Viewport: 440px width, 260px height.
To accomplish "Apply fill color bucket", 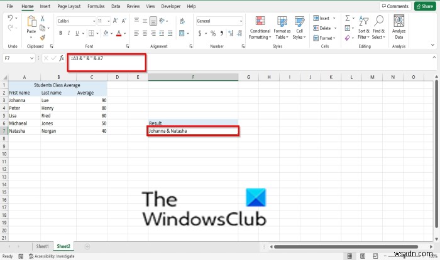I will (x=106, y=33).
